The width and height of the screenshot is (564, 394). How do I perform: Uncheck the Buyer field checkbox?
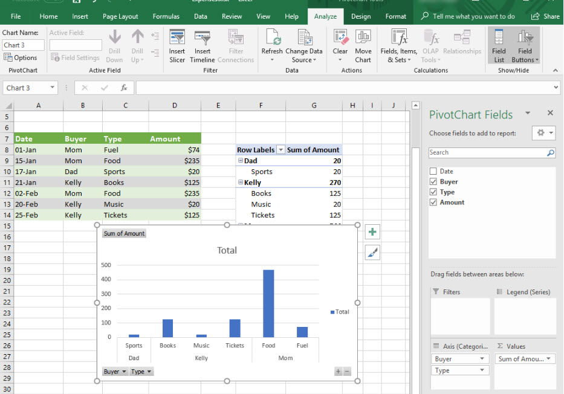pos(433,182)
